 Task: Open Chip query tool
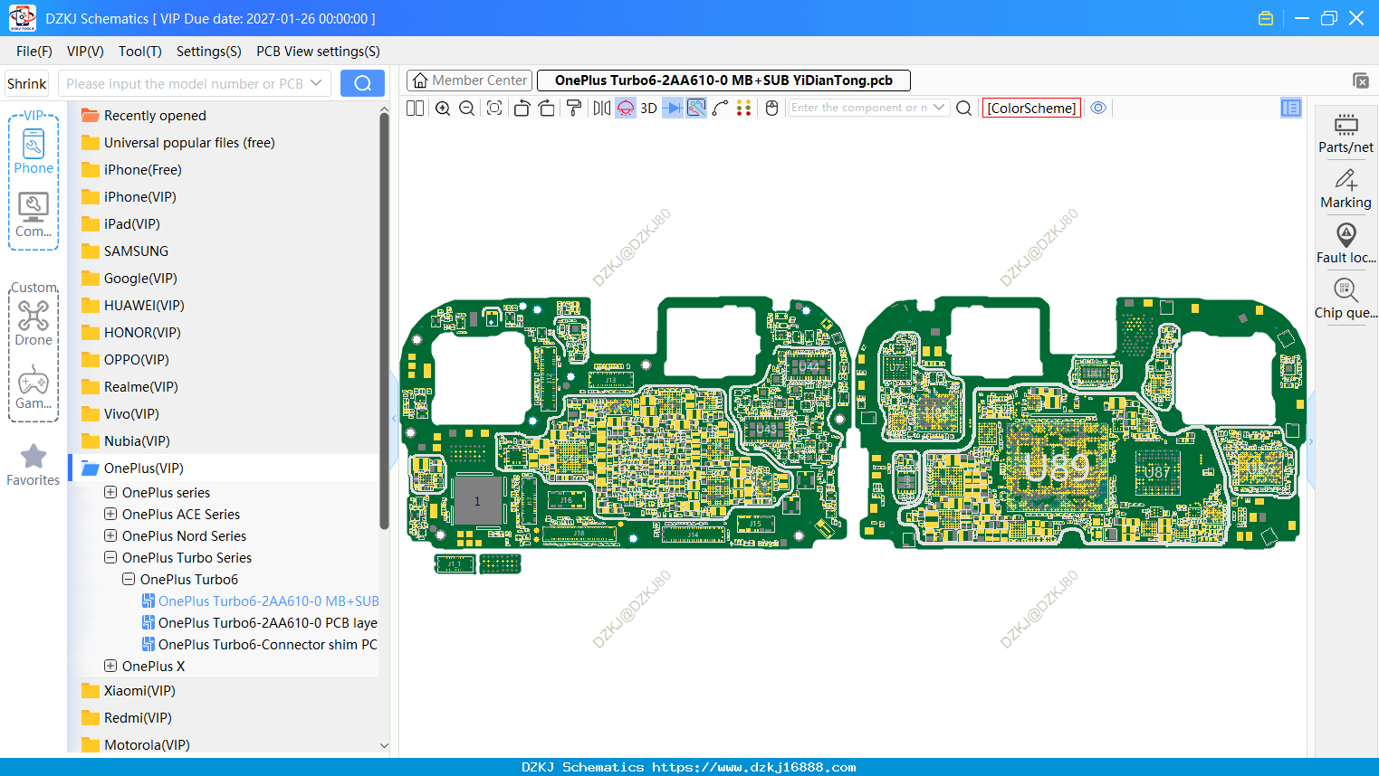click(x=1345, y=299)
